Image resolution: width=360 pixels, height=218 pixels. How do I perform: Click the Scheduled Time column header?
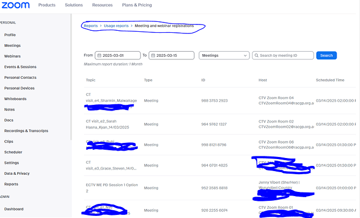tap(330, 80)
